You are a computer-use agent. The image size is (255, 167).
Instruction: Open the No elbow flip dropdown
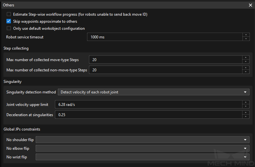click(143, 148)
